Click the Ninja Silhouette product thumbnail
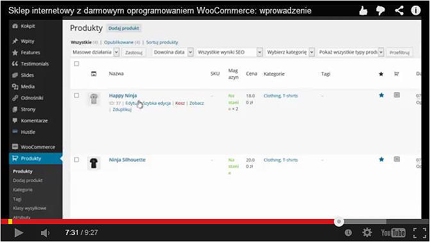 (94, 163)
